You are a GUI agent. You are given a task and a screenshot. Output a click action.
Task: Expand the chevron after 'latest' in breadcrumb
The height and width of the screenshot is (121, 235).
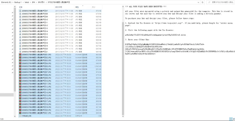pos(30,2)
